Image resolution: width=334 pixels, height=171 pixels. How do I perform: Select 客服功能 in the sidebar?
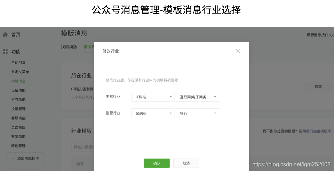pyautogui.click(x=18, y=118)
